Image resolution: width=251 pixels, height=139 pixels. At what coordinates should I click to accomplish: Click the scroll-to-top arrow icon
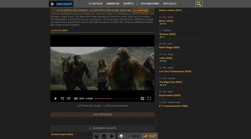[121, 136]
